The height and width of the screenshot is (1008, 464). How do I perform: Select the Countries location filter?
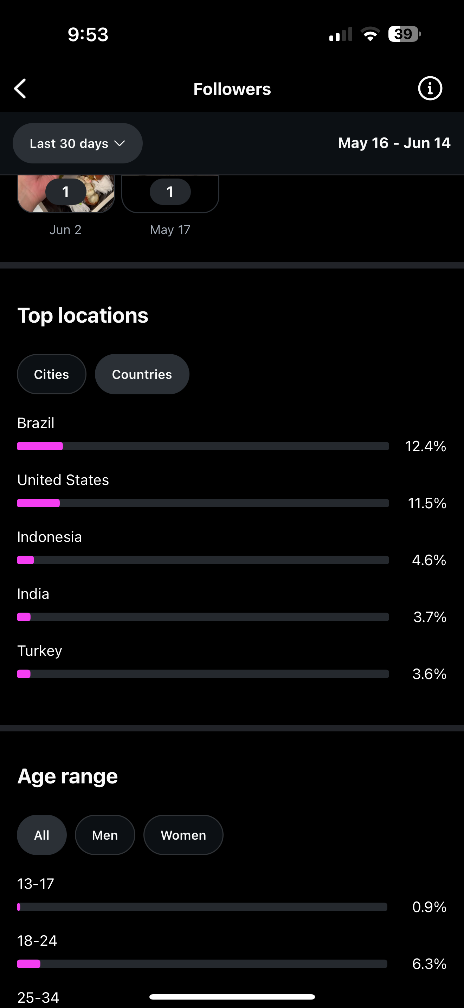coord(142,374)
